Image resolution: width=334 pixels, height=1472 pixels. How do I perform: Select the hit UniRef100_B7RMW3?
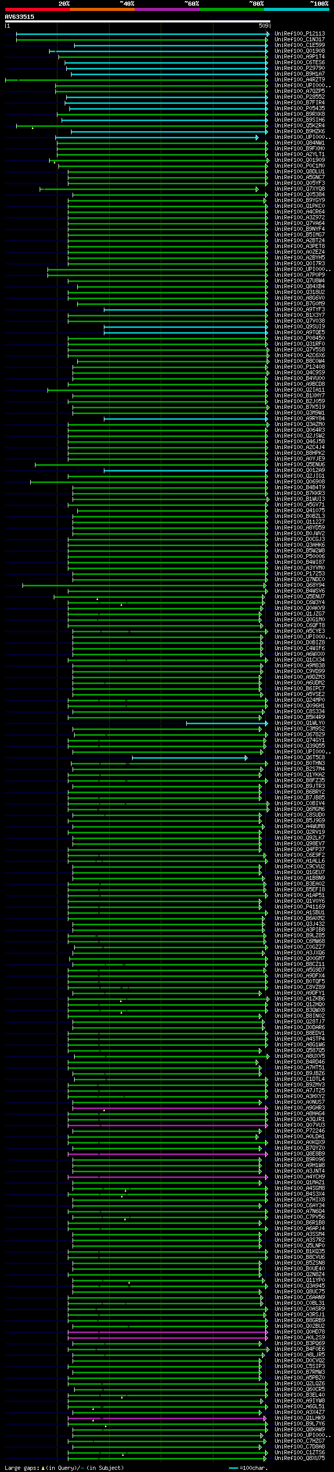click(x=300, y=1371)
